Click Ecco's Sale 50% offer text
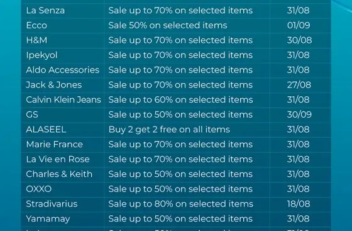The height and width of the screenshot is (231, 352). [x=168, y=25]
